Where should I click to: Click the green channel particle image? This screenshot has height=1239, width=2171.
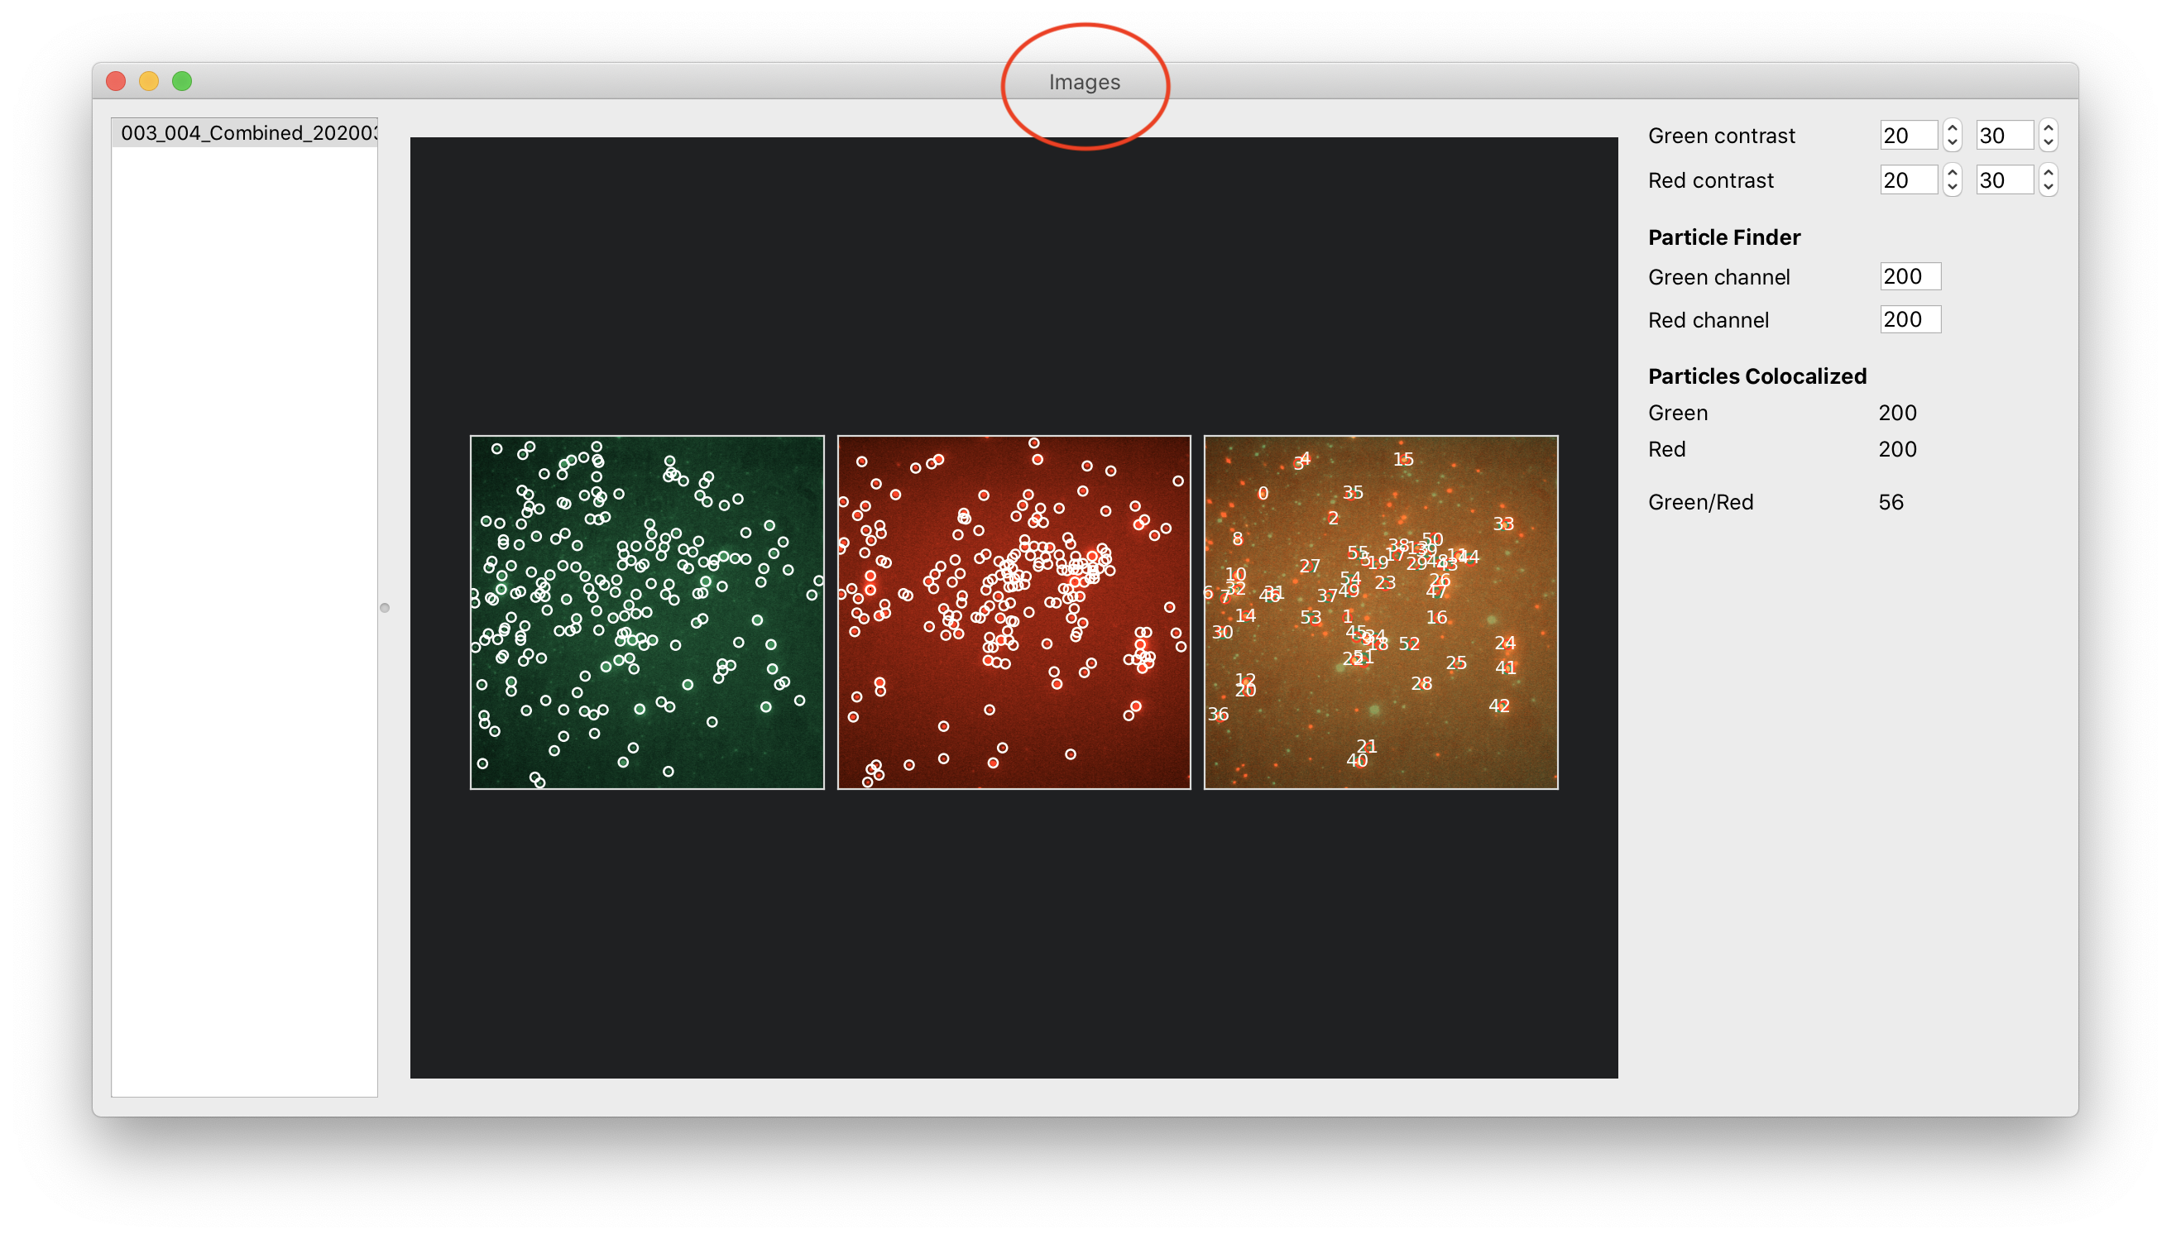(647, 613)
